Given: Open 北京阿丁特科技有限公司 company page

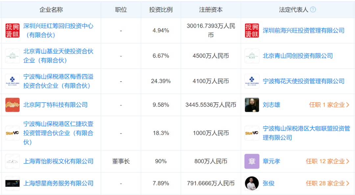Looking at the screenshot, I should pyautogui.click(x=56, y=105).
